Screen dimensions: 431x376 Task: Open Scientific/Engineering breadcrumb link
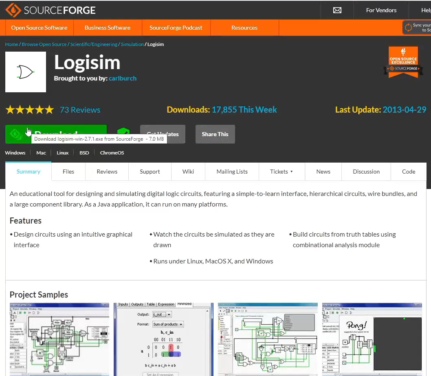(94, 44)
